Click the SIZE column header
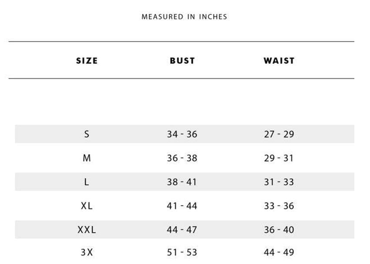The width and height of the screenshot is (370, 264). [86, 61]
